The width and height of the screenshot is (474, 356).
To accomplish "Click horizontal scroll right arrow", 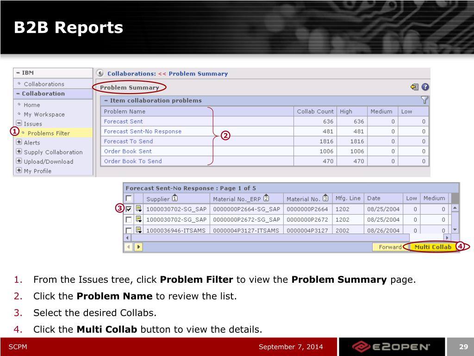I will tap(447, 238).
